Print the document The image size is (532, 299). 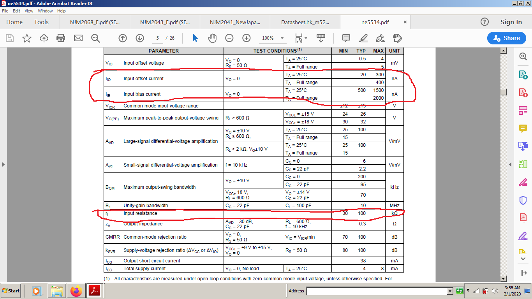click(x=61, y=38)
